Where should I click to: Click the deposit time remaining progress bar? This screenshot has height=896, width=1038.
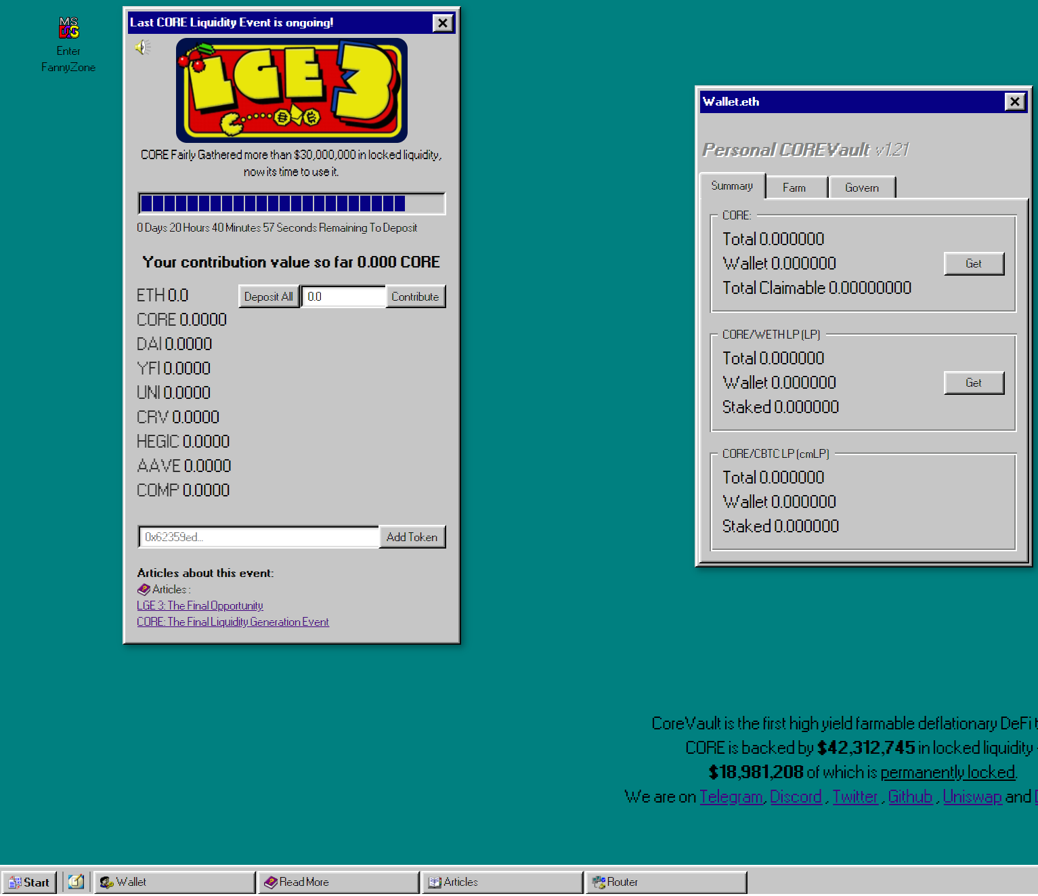tap(292, 203)
